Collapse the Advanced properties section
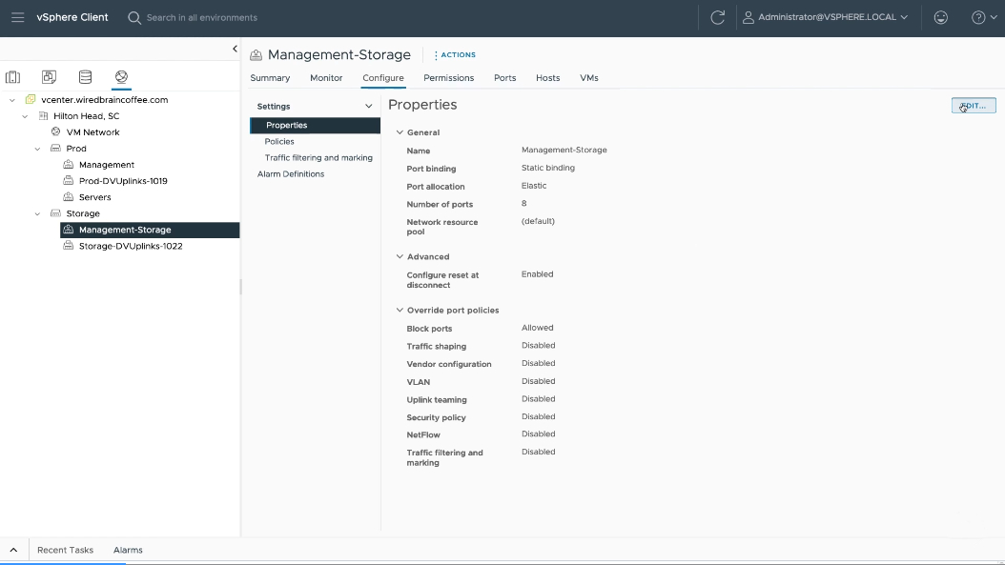Screen dimensions: 1005x565 click(400, 256)
